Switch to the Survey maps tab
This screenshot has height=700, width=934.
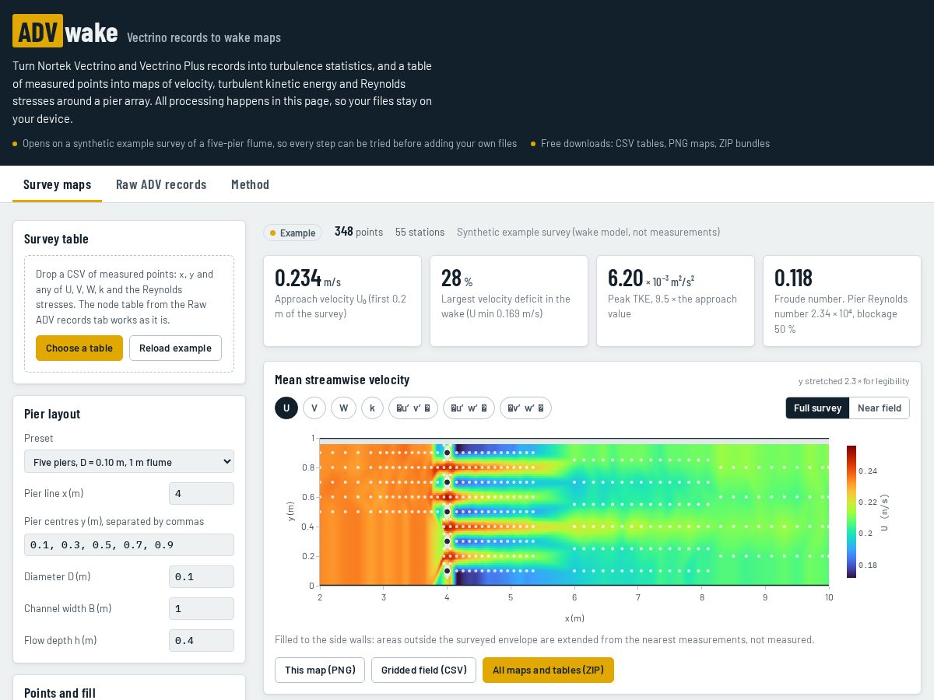click(57, 184)
